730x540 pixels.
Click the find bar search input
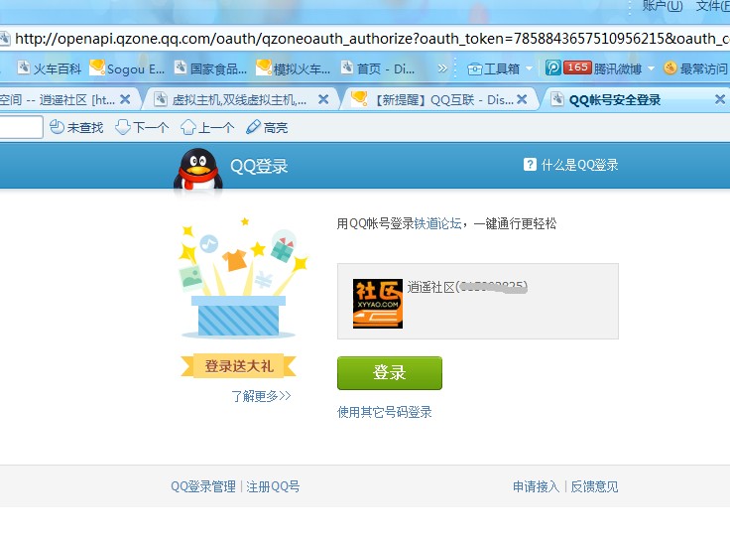[x=21, y=127]
